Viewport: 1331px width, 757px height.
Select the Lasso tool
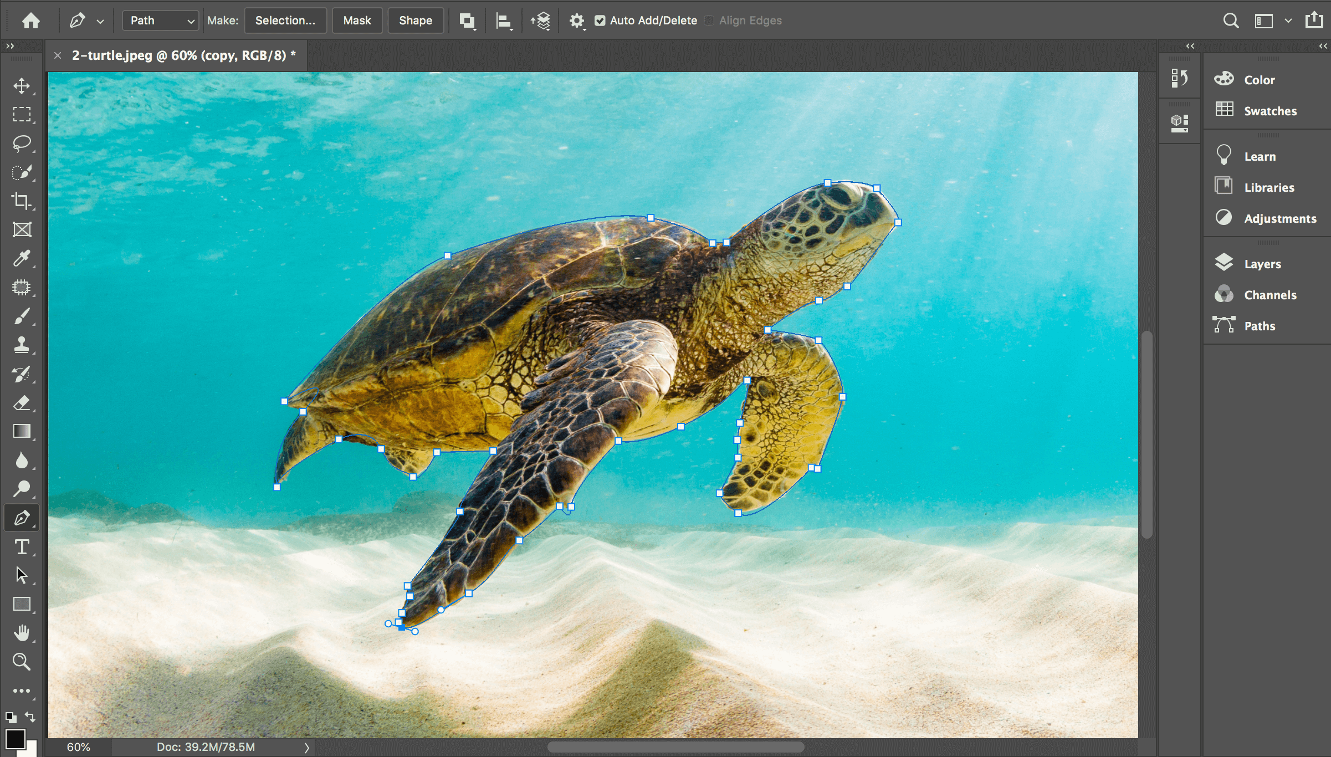tap(22, 143)
